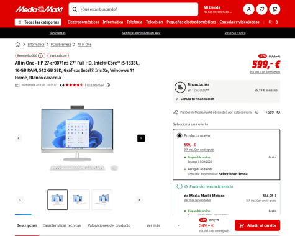Open Ver más del vendedor link

pyautogui.click(x=197, y=201)
